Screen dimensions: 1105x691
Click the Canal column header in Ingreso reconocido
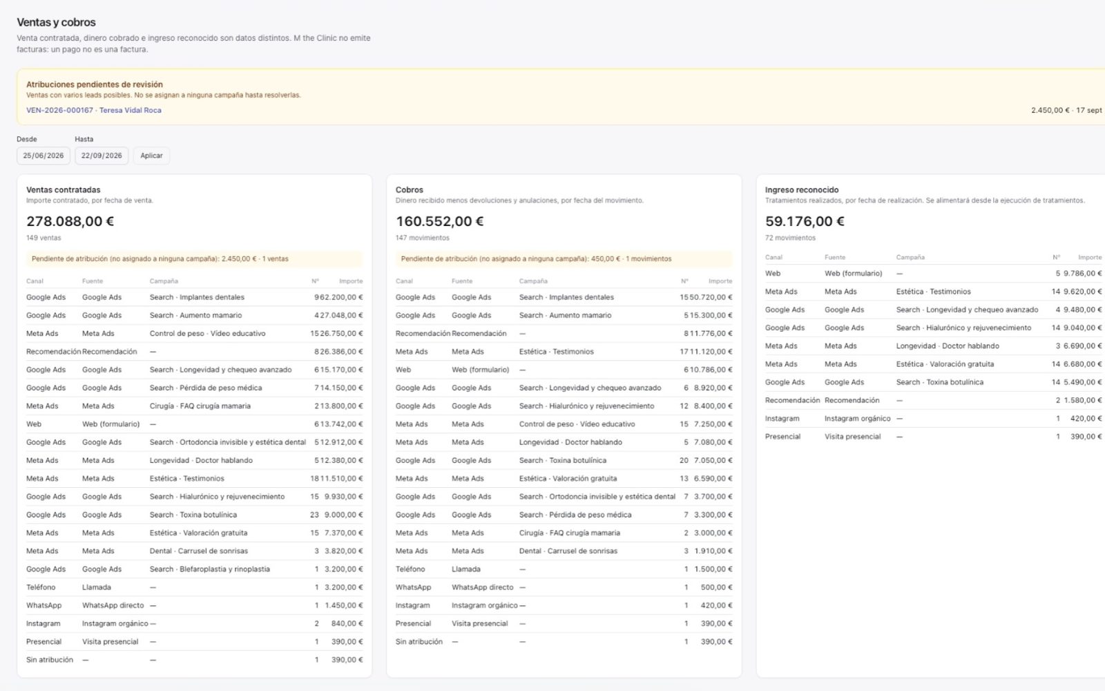click(773, 257)
